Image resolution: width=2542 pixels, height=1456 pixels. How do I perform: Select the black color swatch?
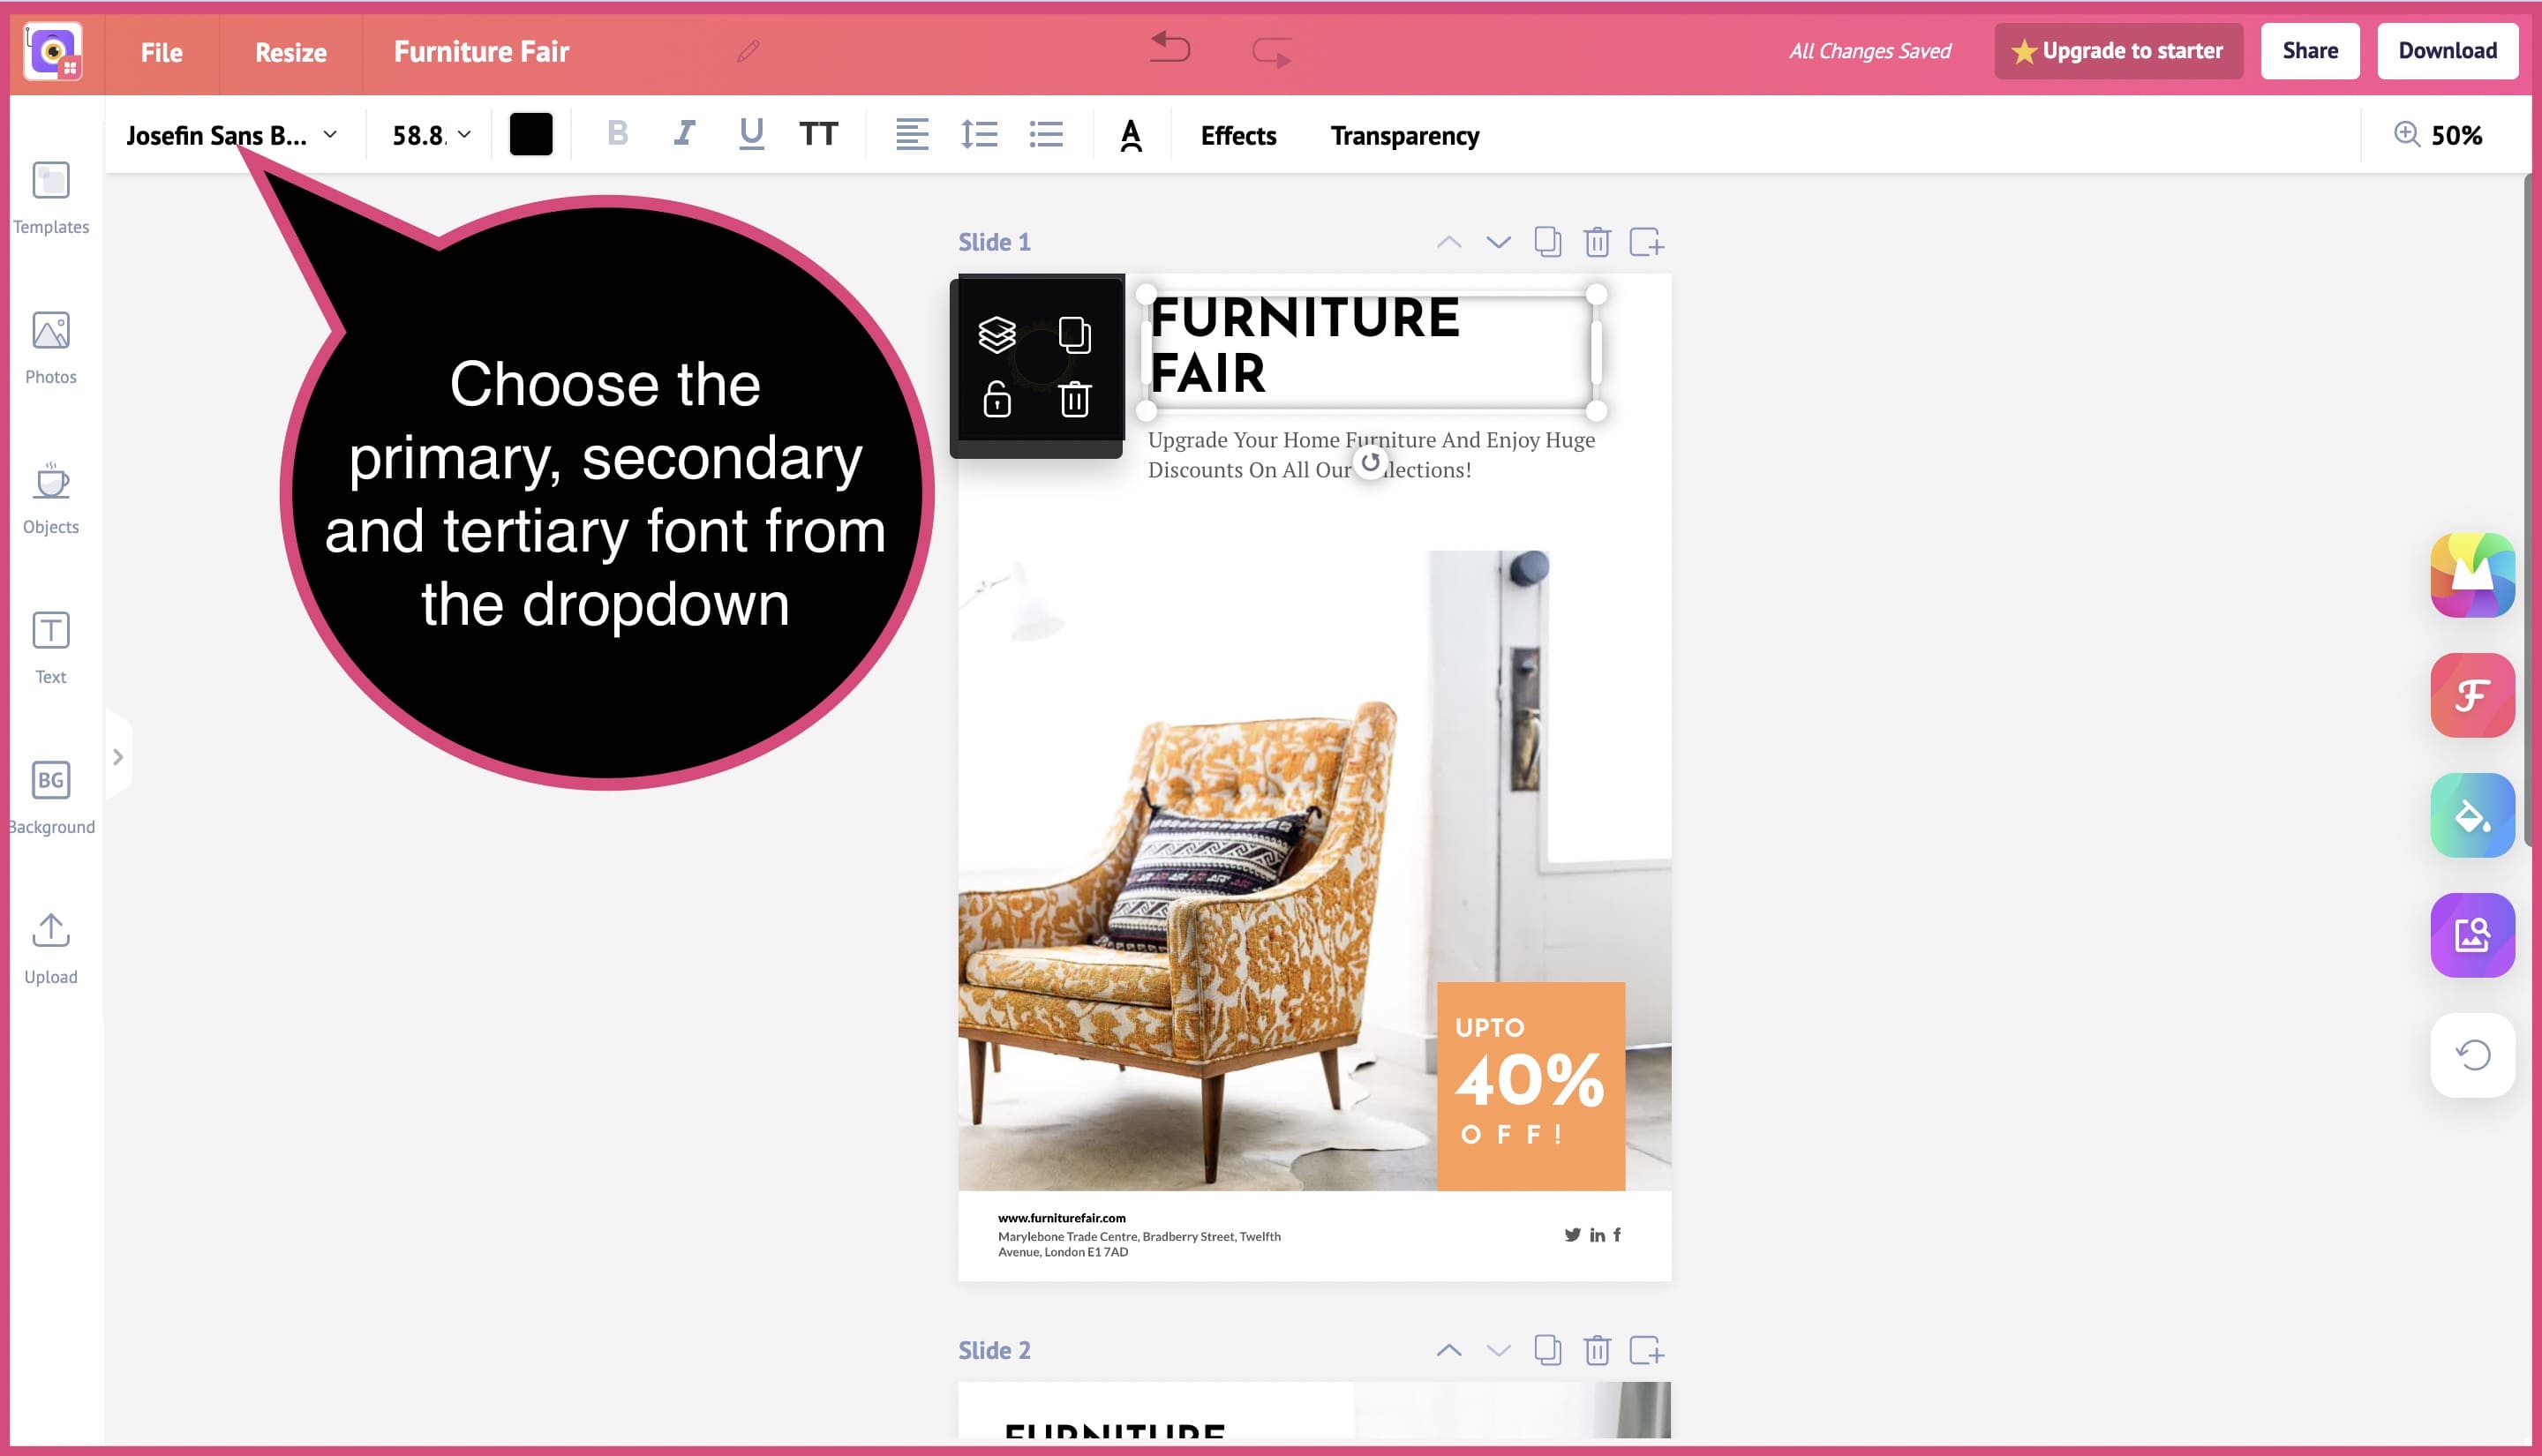coord(530,134)
